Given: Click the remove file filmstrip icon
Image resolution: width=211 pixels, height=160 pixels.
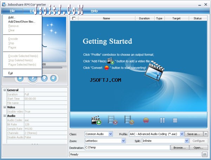Looking at the screenshot, I should 113,120.
